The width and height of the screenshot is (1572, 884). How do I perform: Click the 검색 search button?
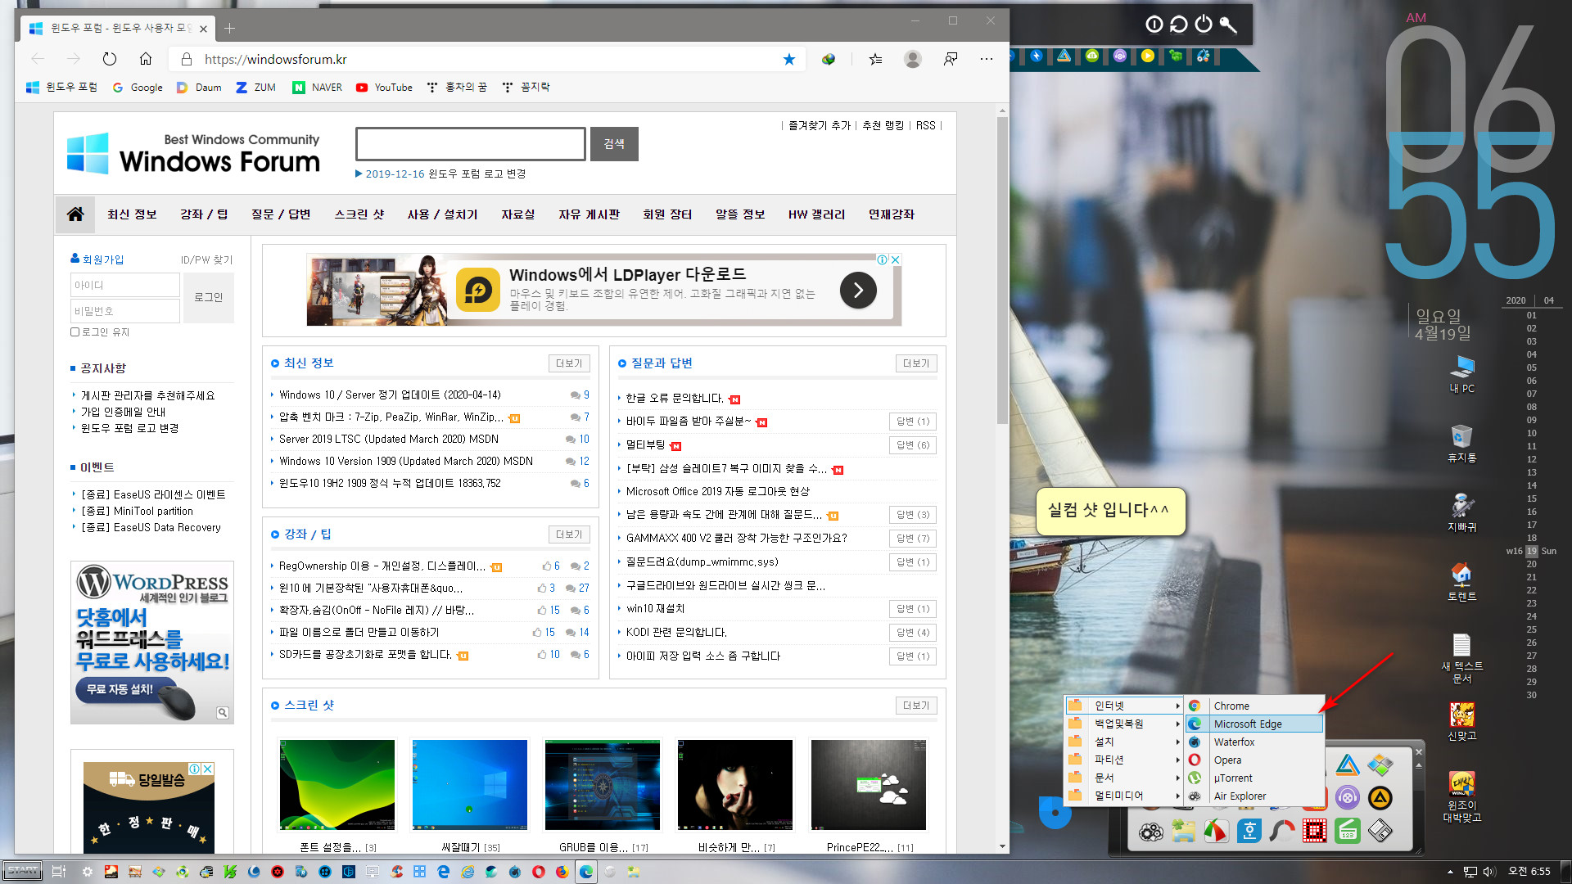(x=614, y=144)
